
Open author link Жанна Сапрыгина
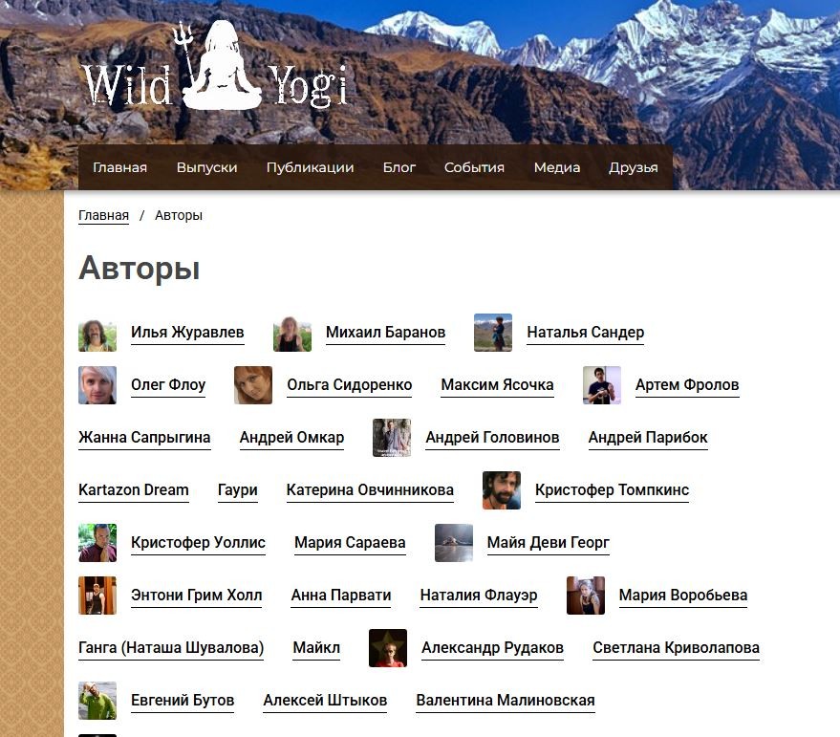pyautogui.click(x=144, y=438)
